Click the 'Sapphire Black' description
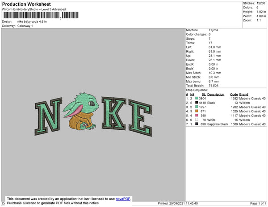 pyautogui.click(x=218, y=124)
